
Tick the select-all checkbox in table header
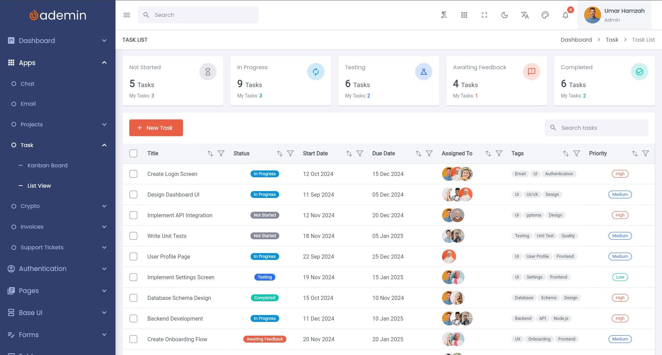[x=133, y=154]
